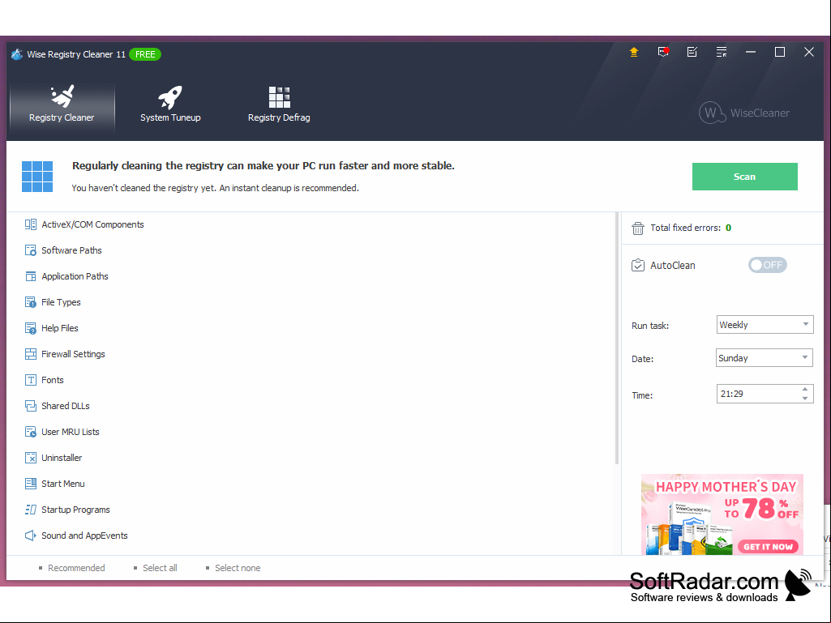This screenshot has width=831, height=623.
Task: Click the Startup Programs icon
Action: pyautogui.click(x=31, y=510)
